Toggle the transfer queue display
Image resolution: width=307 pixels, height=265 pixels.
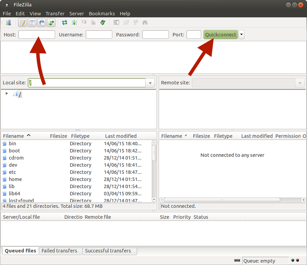pos(51,22)
